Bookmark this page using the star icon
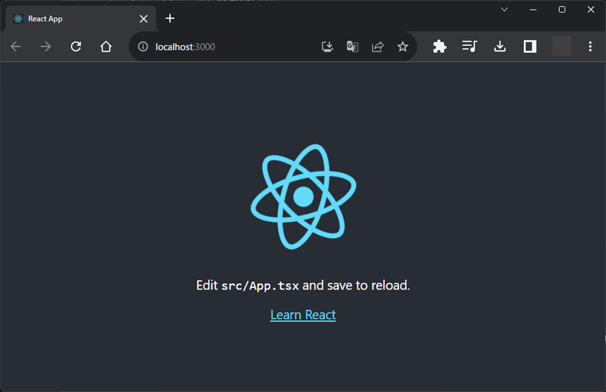Screen dimensions: 606x392 click(403, 47)
